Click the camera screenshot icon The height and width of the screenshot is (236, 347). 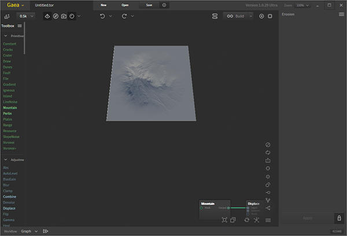click(64, 16)
